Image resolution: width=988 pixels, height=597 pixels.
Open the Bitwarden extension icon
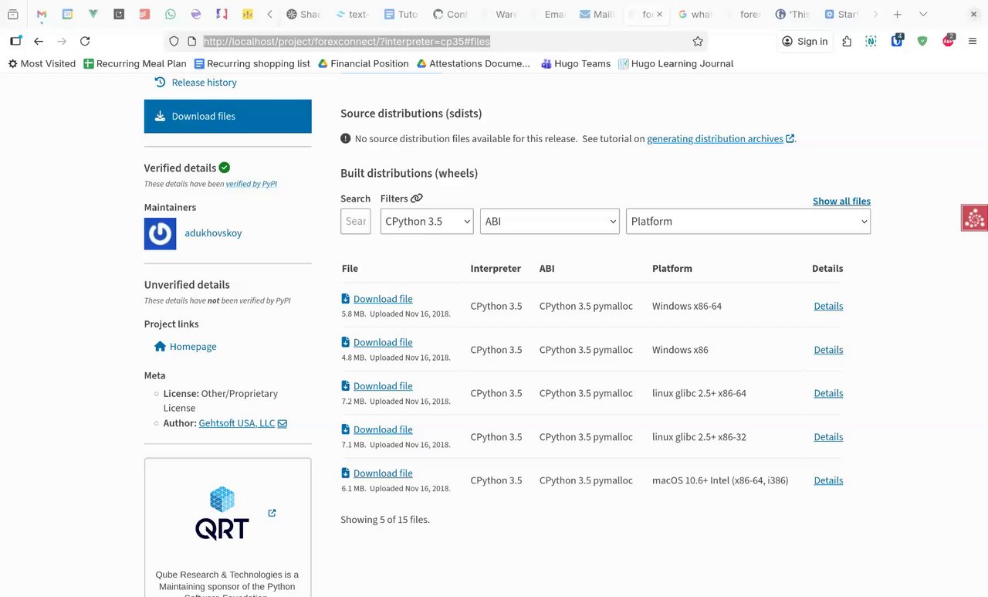coord(897,42)
